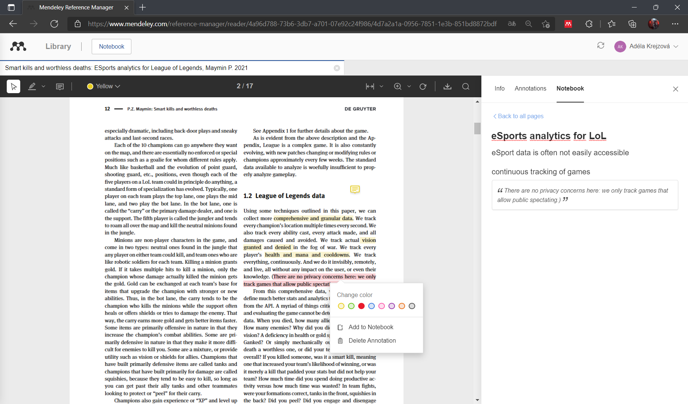
Task: Select the cursor selection tool
Action: (13, 86)
